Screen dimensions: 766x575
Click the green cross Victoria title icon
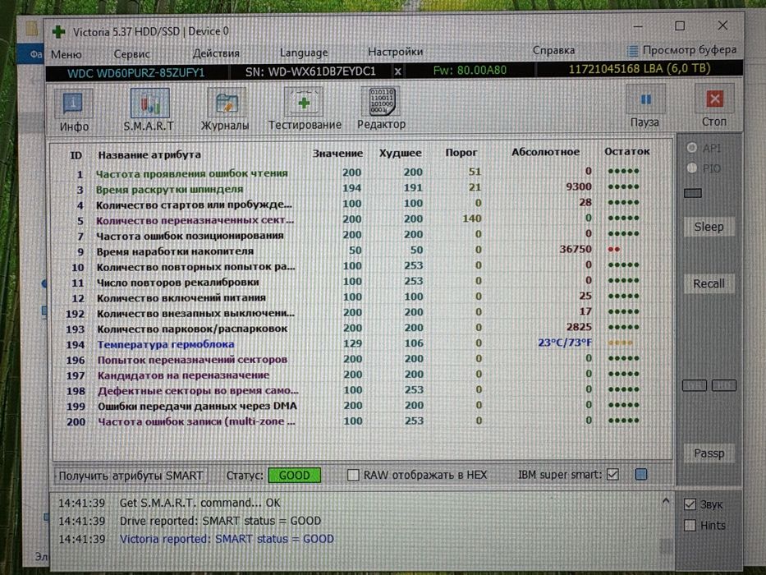click(x=59, y=32)
